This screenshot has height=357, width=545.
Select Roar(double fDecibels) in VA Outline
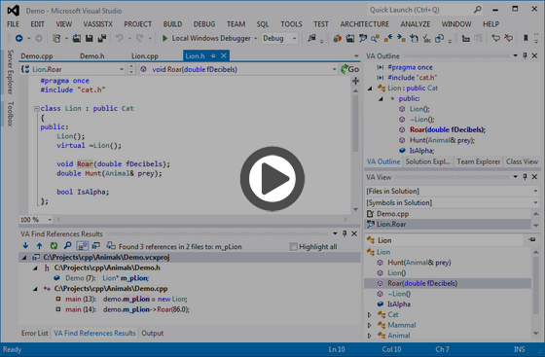448,130
